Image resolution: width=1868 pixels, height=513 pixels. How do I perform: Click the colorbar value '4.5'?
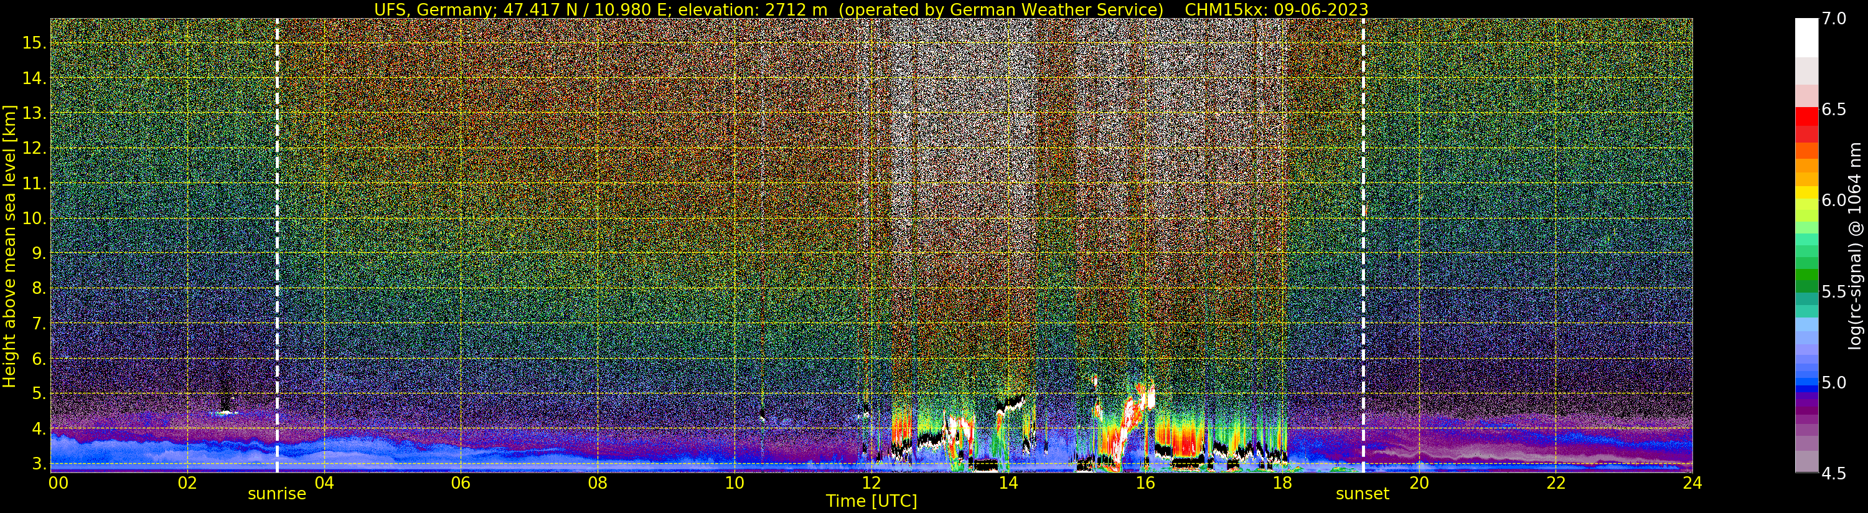[x=1834, y=473]
